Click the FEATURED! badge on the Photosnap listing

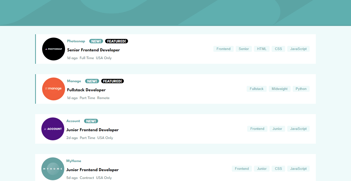pyautogui.click(x=116, y=41)
